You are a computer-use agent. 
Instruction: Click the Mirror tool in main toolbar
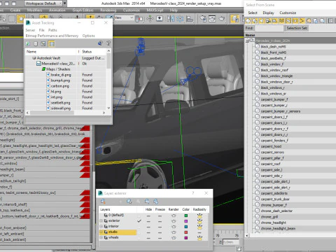click(x=171, y=19)
